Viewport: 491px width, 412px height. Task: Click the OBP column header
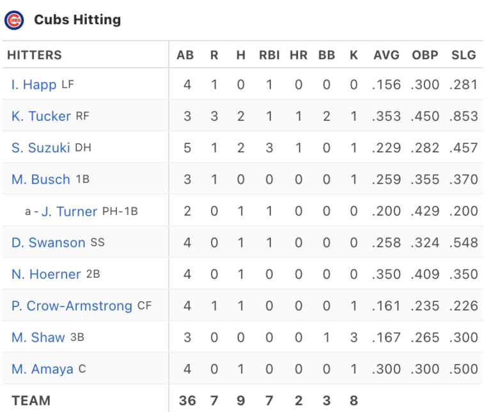coord(425,55)
